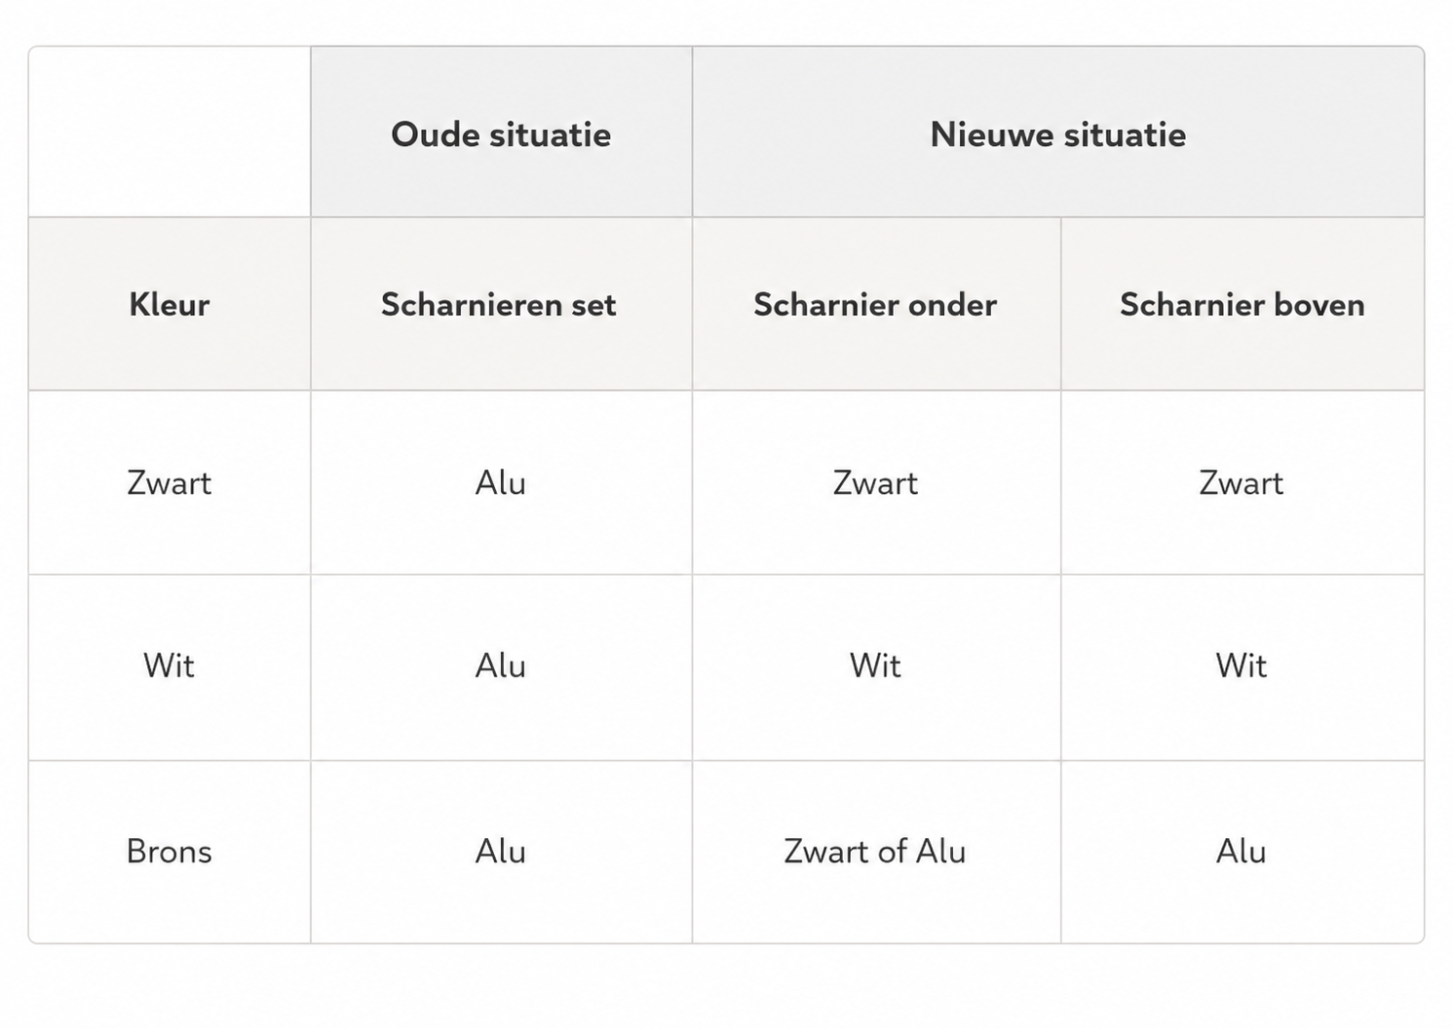Click the 'Scharnier boven' column header
Image resolution: width=1453 pixels, height=1028 pixels.
(x=1243, y=304)
